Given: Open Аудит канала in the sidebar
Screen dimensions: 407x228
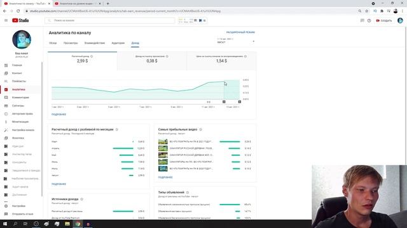Looking at the screenshot, I should tap(20, 187).
